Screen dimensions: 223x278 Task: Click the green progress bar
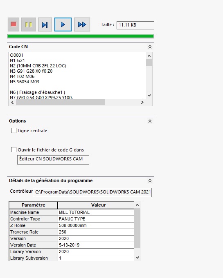(x=81, y=36)
